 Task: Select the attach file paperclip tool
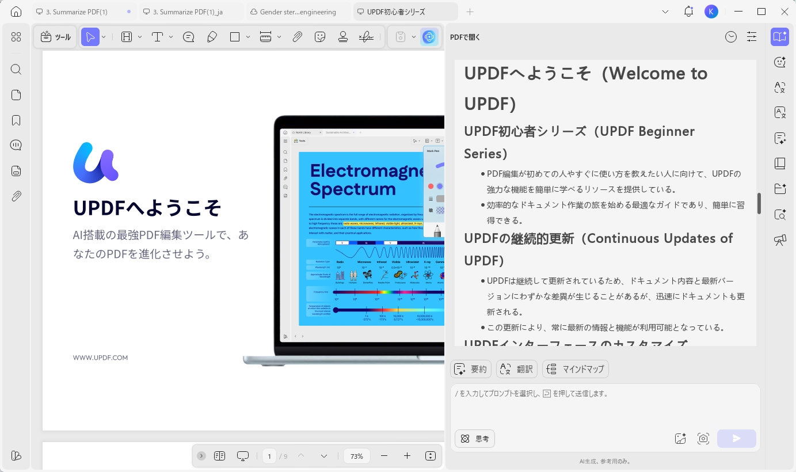(x=297, y=37)
